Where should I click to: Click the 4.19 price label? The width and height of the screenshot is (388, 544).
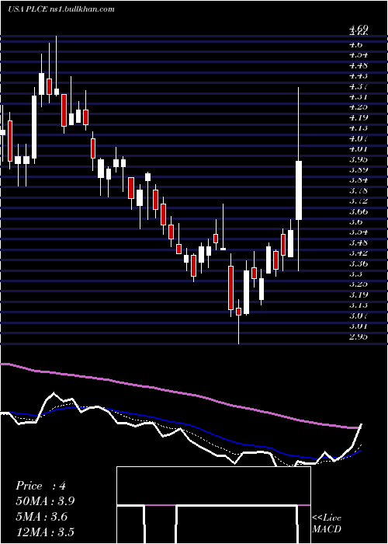[359, 117]
